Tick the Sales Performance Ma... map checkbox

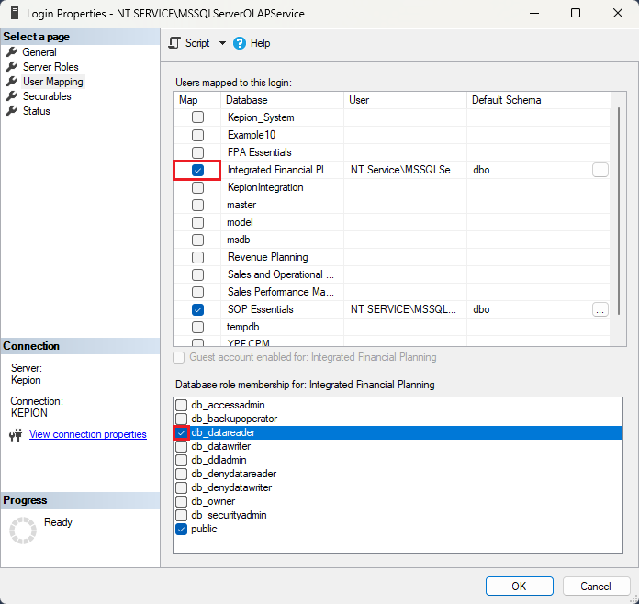(x=197, y=292)
